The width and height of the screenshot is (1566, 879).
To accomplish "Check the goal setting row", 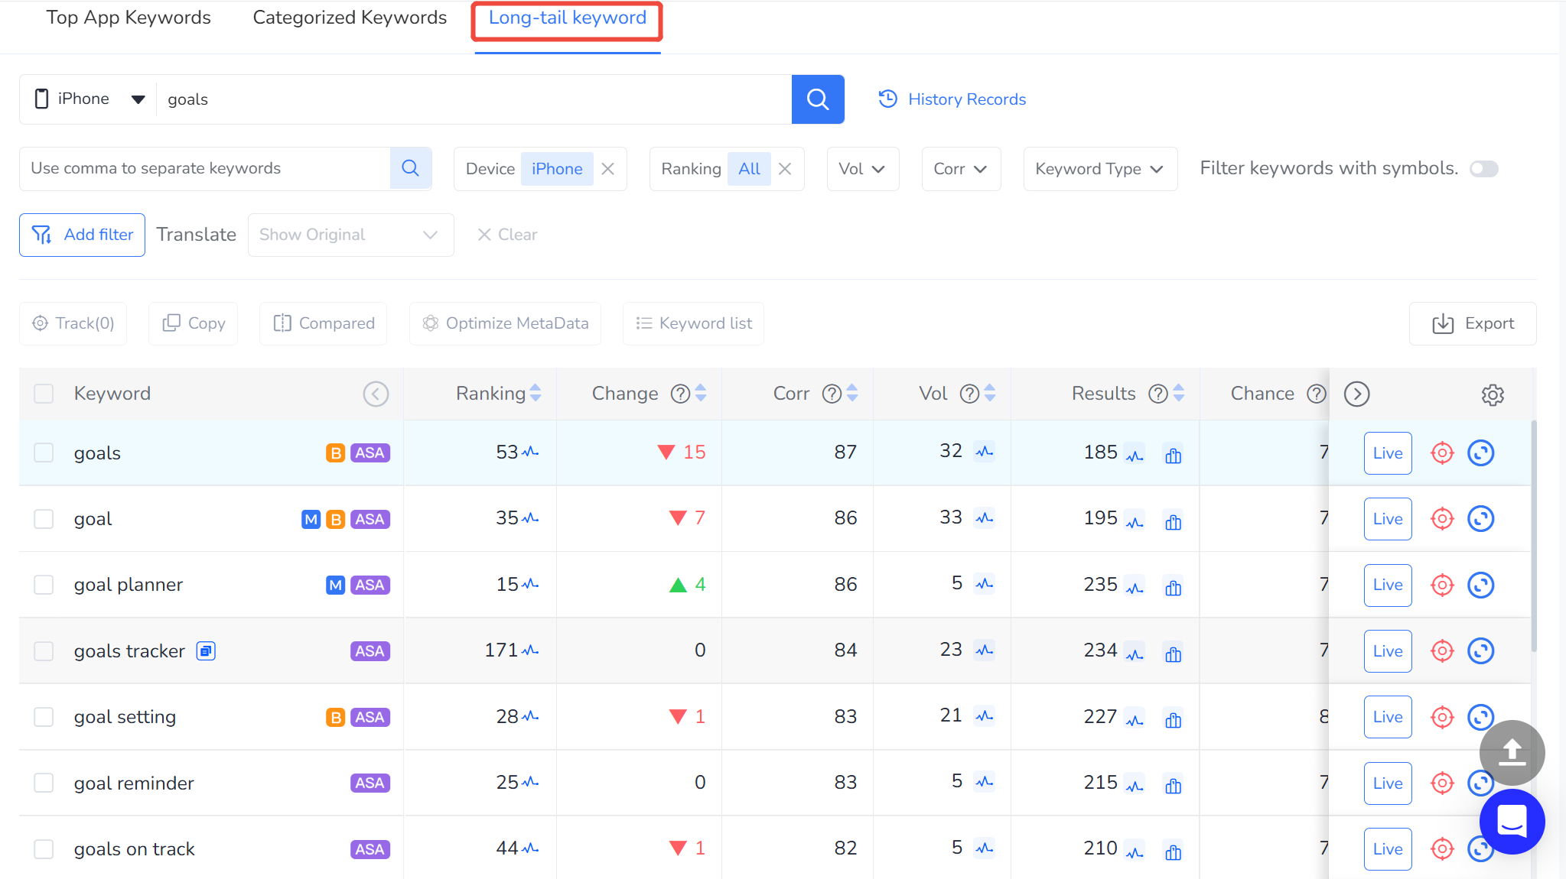I will 44,717.
